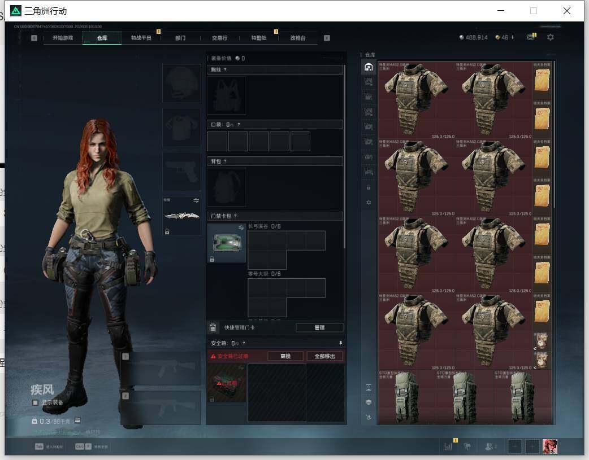Screen dimensions: 589x460
Task: Click swap icon on keycard case
Action: coord(241,228)
